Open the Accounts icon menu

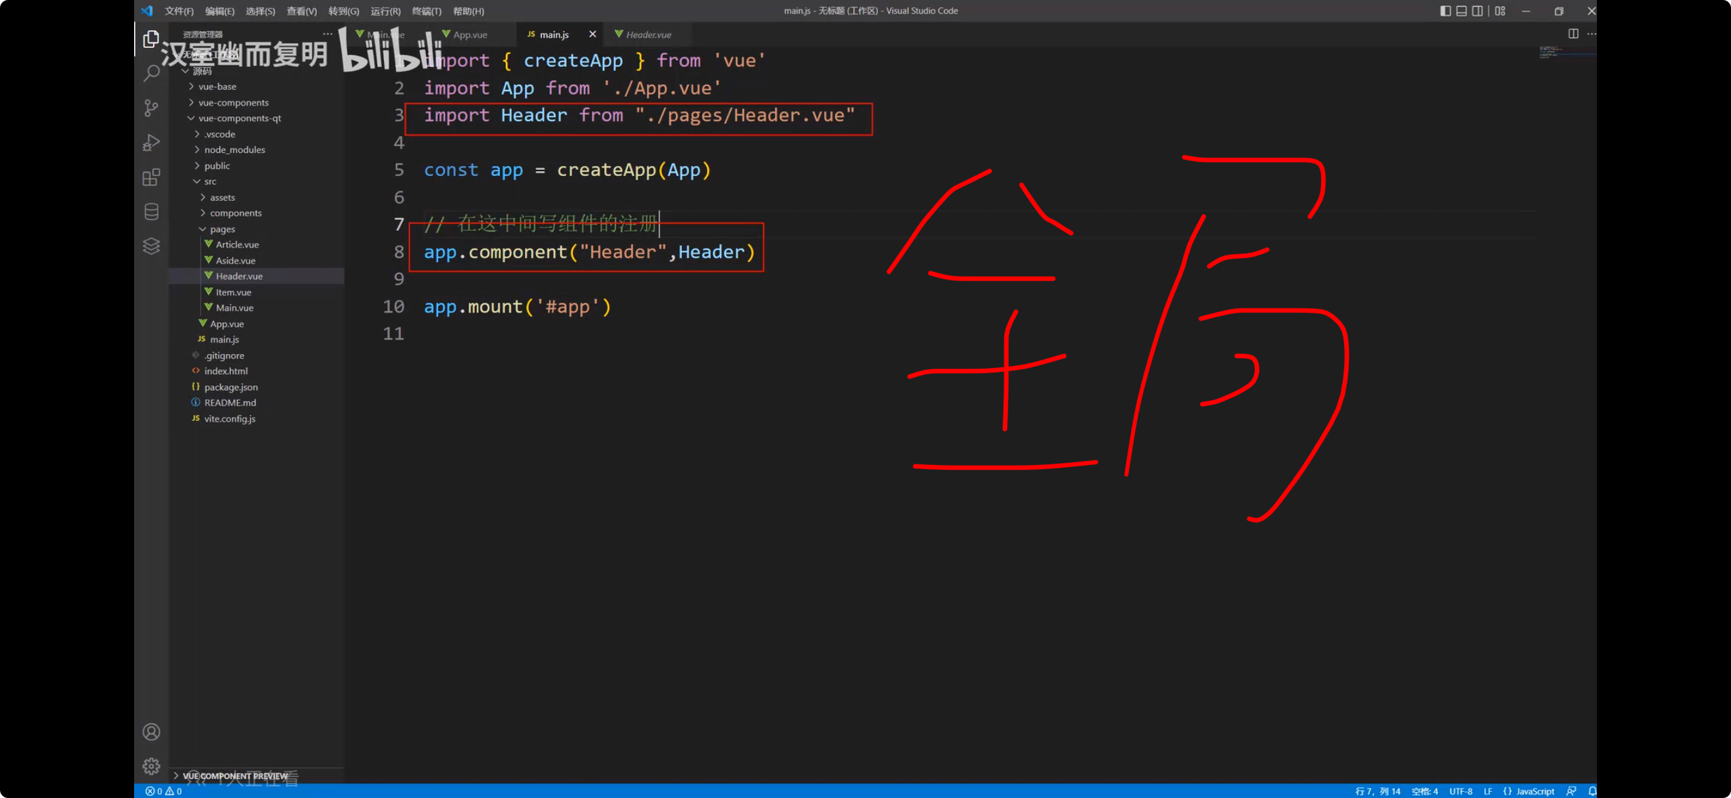pos(151,732)
